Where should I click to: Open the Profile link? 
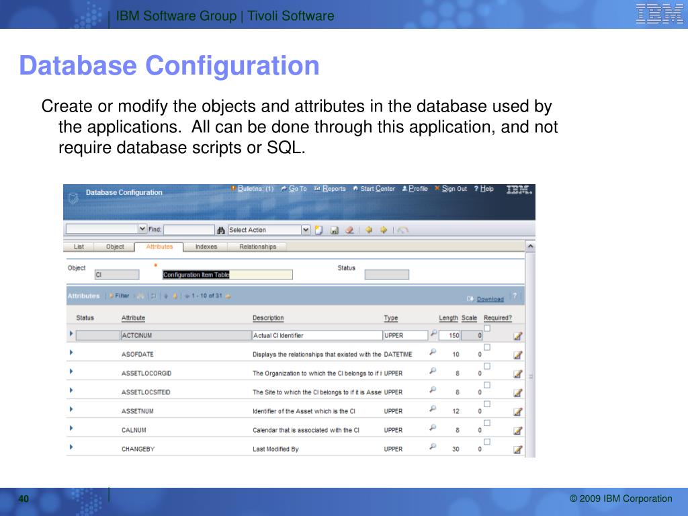(x=415, y=189)
